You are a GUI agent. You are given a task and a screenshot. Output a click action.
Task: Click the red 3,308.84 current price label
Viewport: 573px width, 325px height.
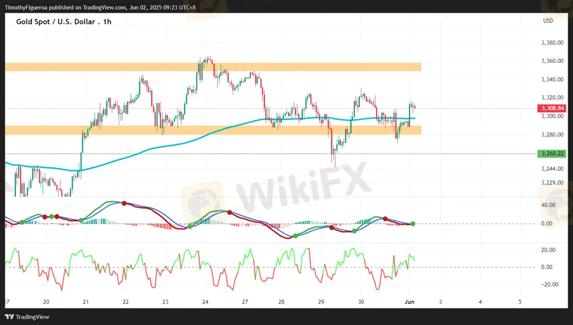[551, 108]
